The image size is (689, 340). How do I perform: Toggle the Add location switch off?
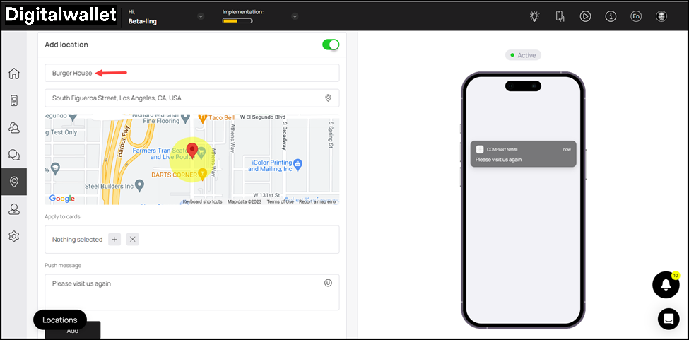pos(331,45)
